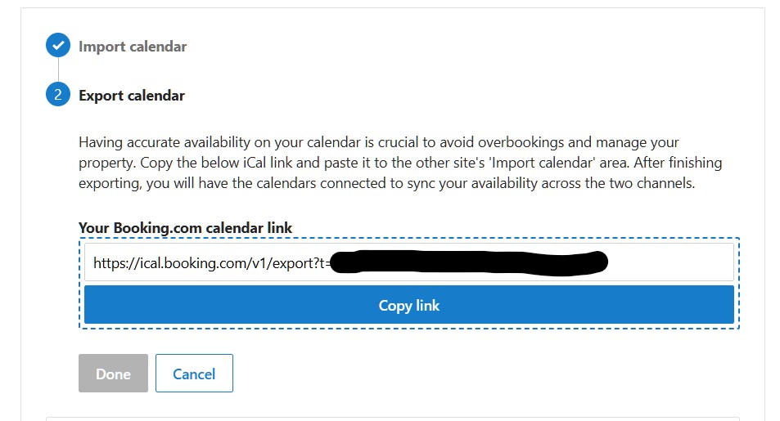This screenshot has height=421, width=780.
Task: Open the Import calendar step heading
Action: pyautogui.click(x=133, y=47)
